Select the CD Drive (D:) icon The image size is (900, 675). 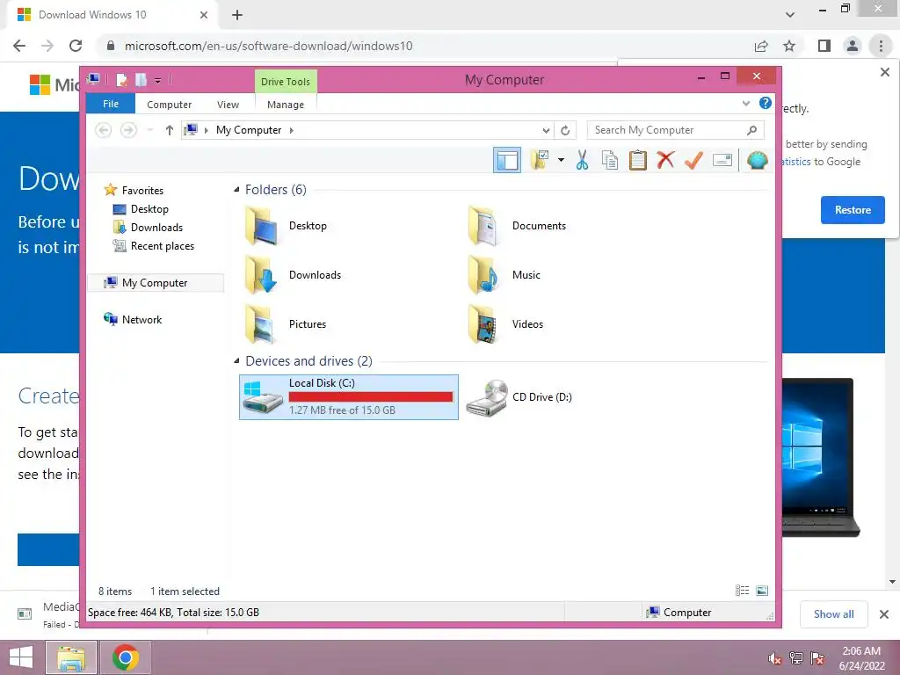(486, 398)
